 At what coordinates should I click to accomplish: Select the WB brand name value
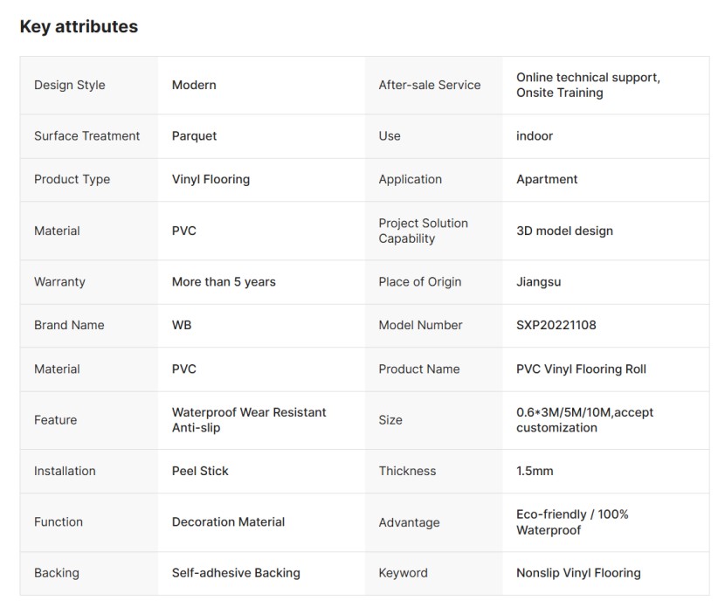(182, 325)
